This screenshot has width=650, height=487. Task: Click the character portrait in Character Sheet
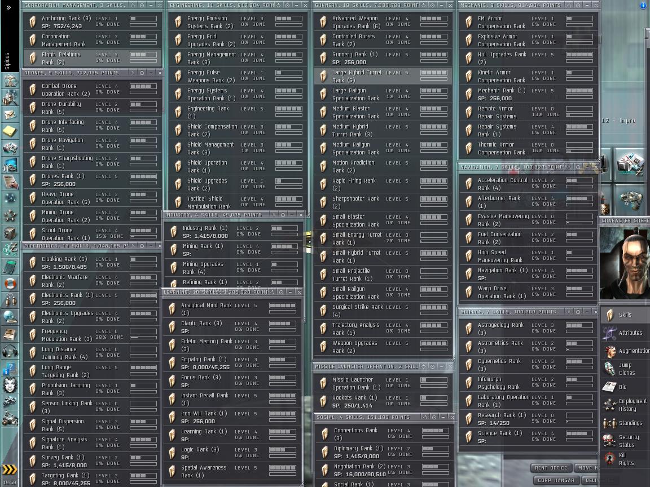(x=625, y=263)
